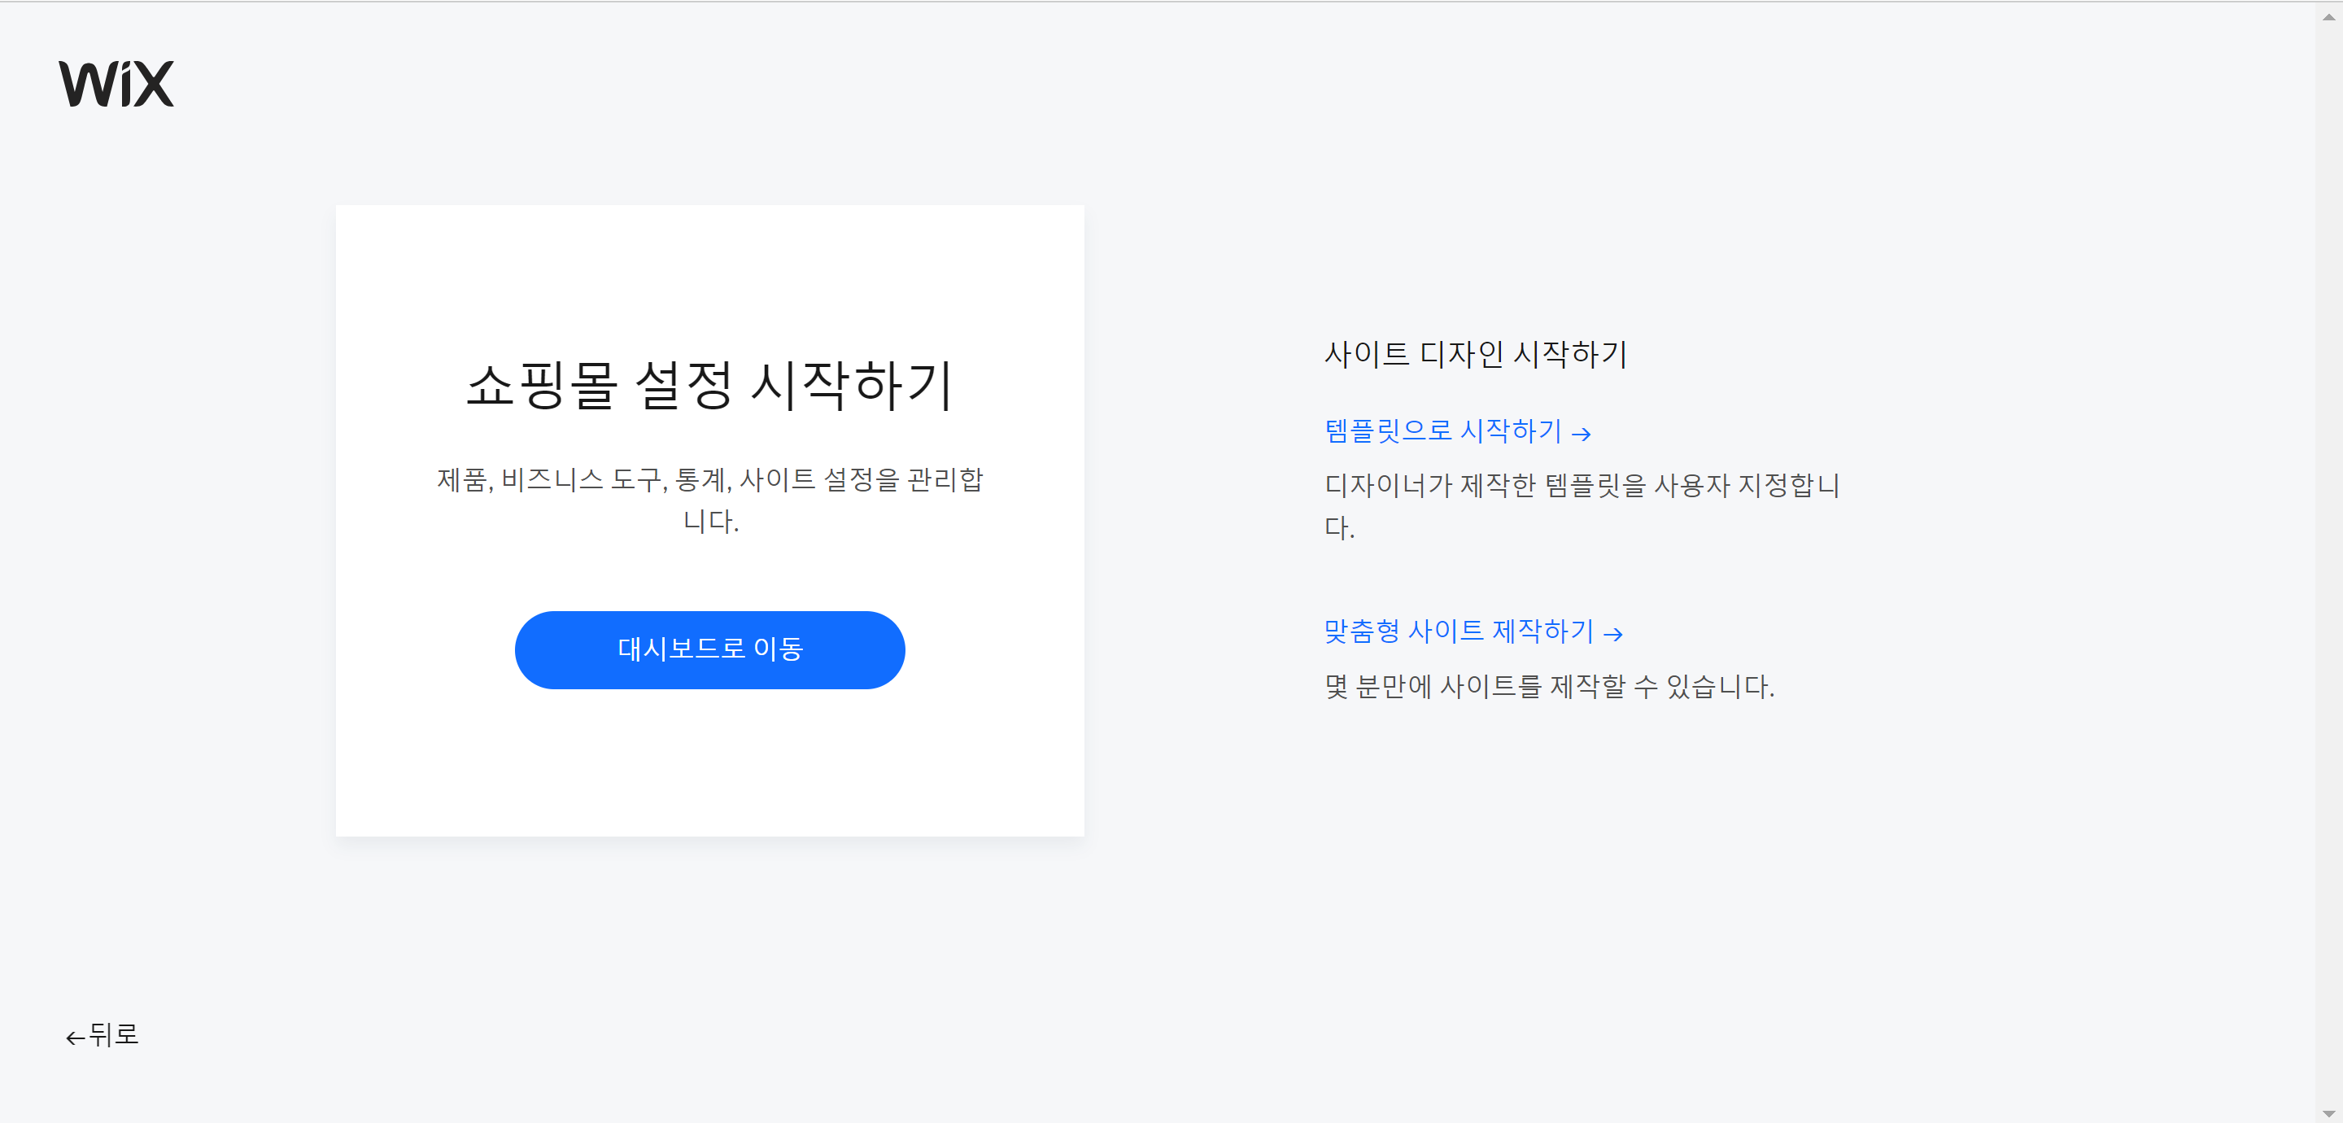Click the description starting with 제품, 비즈니스 도구

tap(710, 500)
